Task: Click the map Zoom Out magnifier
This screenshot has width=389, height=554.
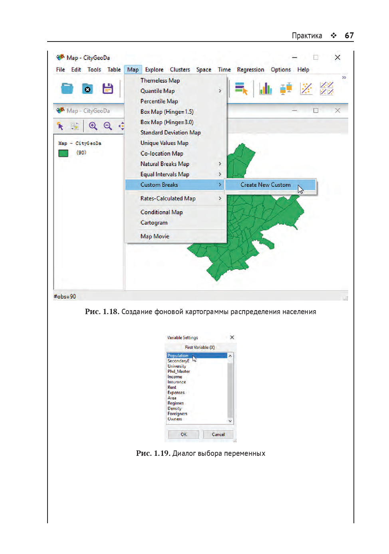Action: (x=108, y=126)
